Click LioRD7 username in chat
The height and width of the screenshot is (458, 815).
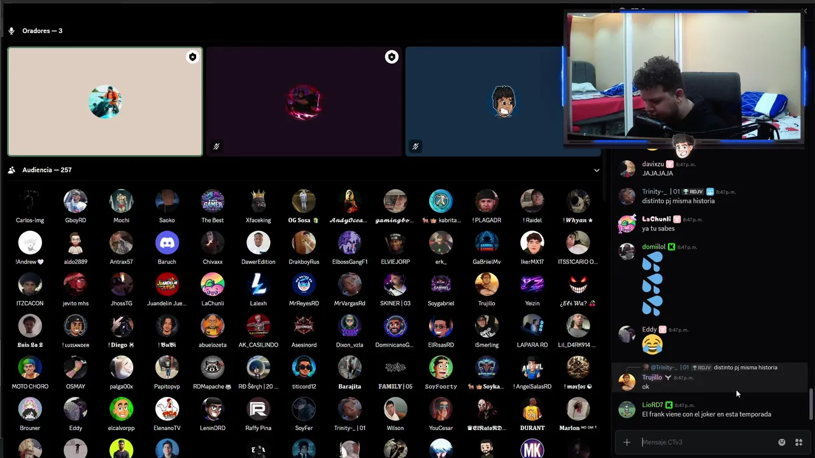(653, 405)
